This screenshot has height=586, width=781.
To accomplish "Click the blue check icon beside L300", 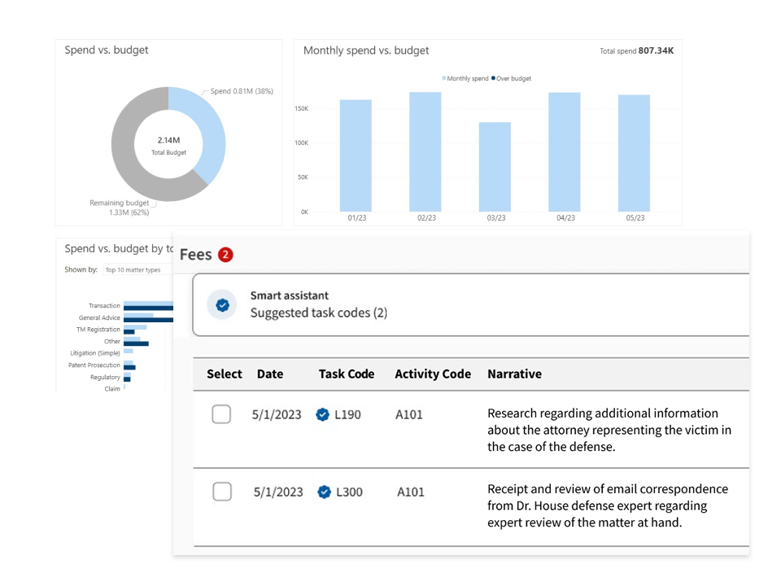I will coord(324,492).
